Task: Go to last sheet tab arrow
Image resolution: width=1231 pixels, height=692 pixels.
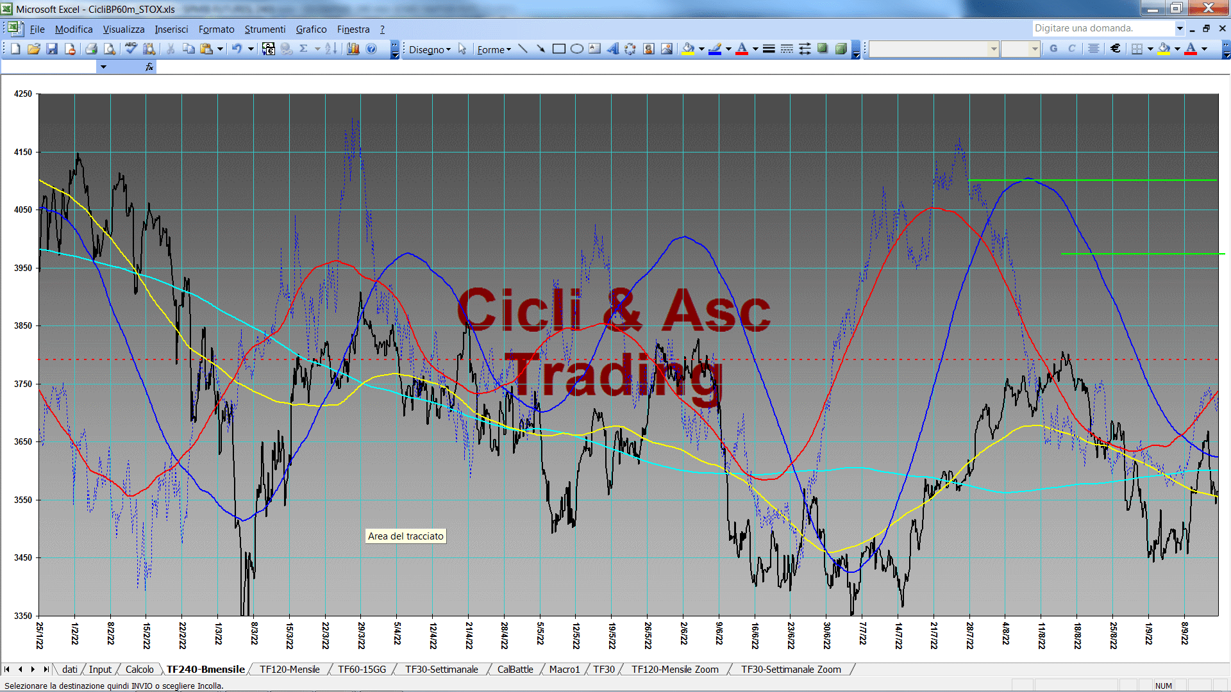Action: (46, 669)
